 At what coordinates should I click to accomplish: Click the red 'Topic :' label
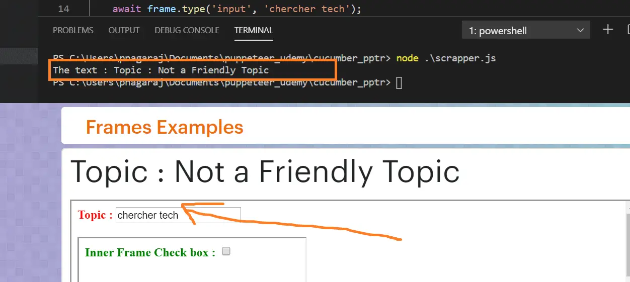pos(95,215)
